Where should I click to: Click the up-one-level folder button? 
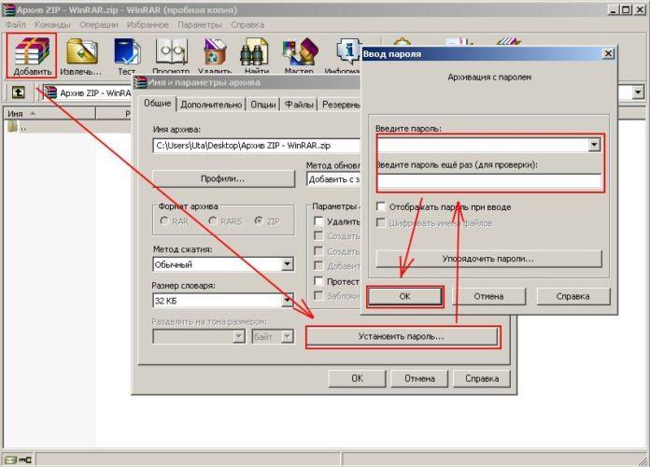tap(19, 92)
